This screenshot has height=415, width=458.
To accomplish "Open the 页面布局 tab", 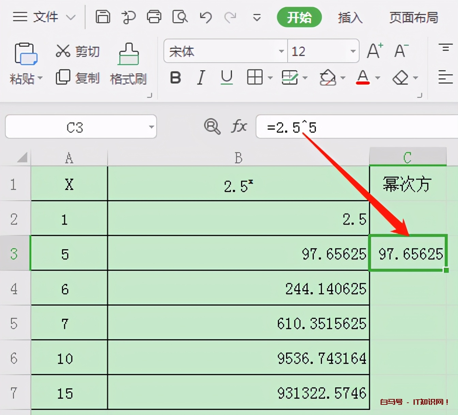I will [413, 17].
